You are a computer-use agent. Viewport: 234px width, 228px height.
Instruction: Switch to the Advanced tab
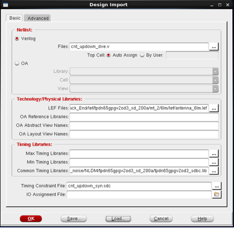(38, 18)
